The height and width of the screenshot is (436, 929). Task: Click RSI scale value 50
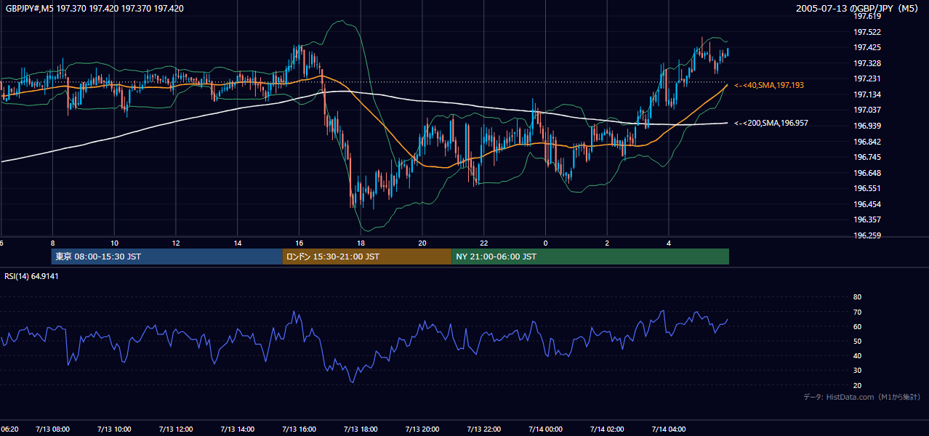[857, 341]
